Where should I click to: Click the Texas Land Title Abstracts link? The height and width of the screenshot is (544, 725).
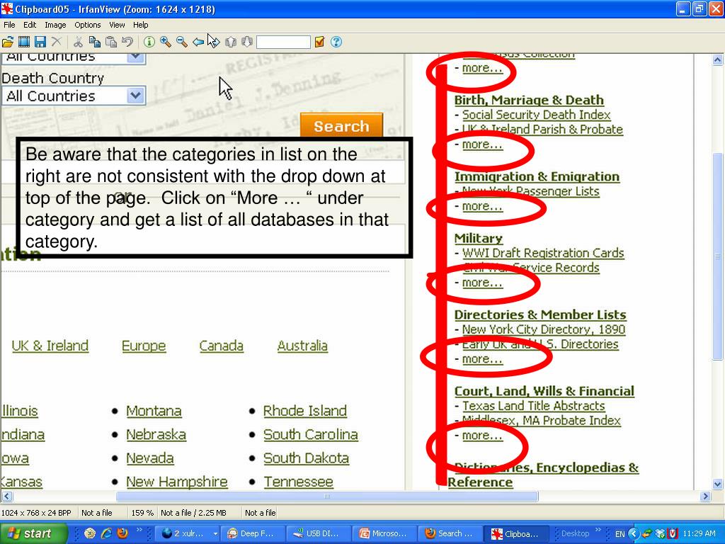(x=534, y=406)
